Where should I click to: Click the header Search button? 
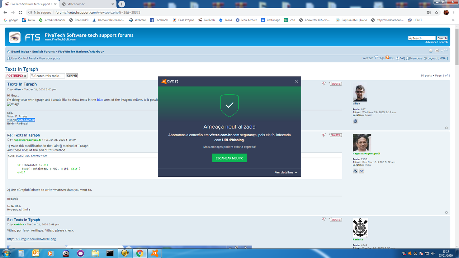click(442, 38)
